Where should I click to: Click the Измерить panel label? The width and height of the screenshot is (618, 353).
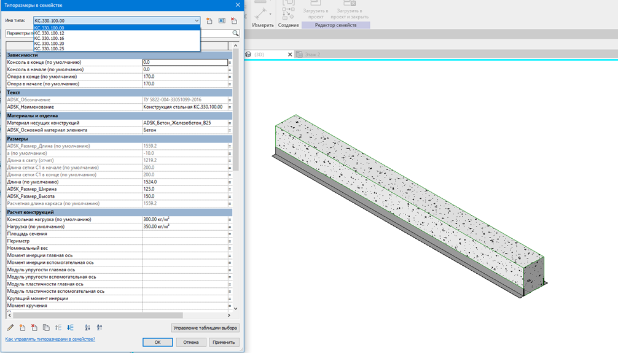click(x=262, y=25)
